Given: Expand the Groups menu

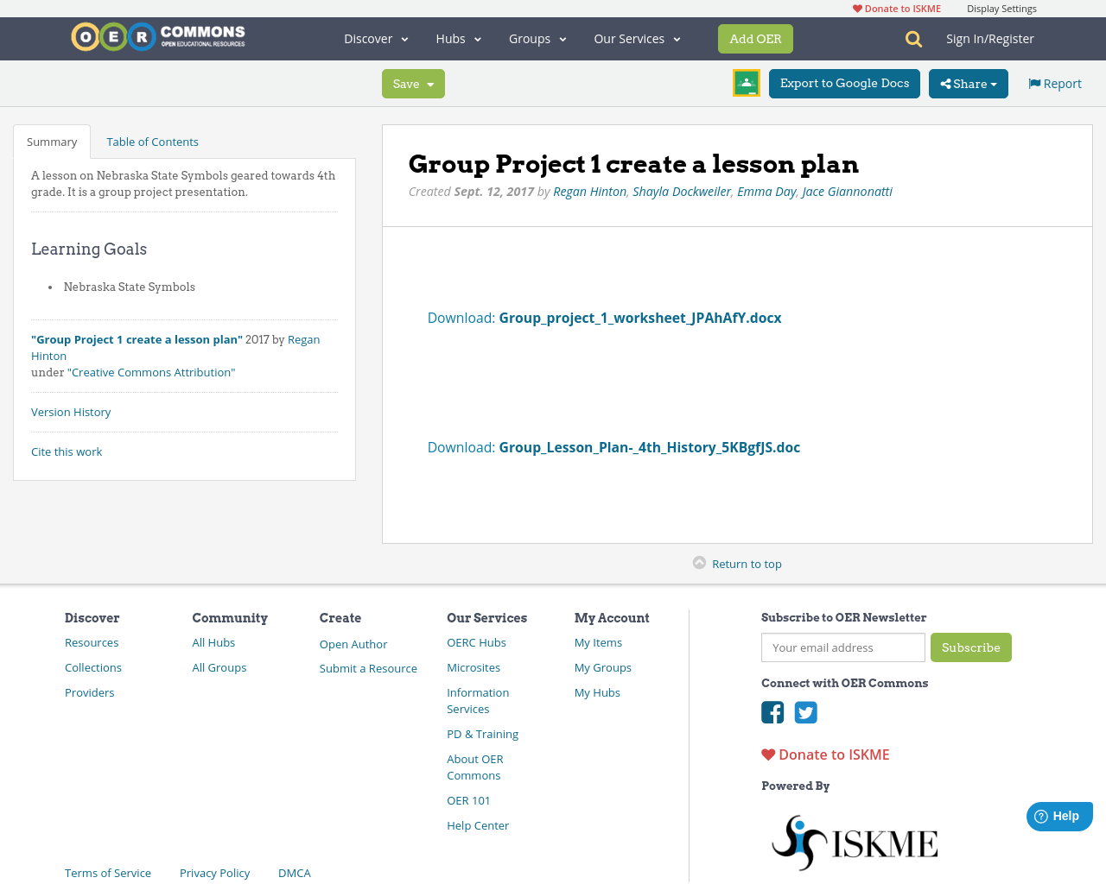Looking at the screenshot, I should pos(537,39).
